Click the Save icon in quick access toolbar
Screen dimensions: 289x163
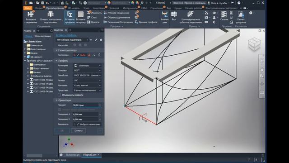click(42, 3)
